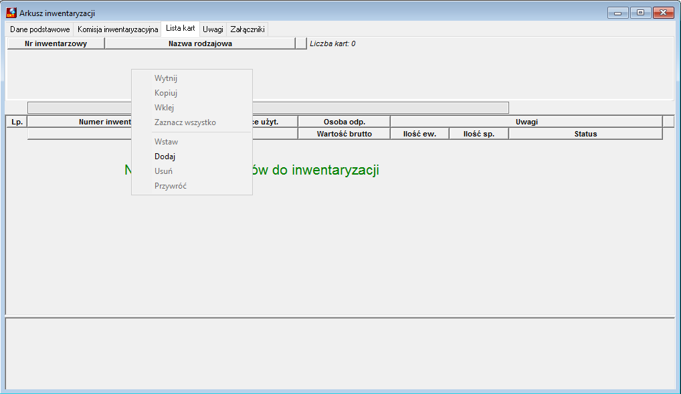Image resolution: width=681 pixels, height=394 pixels.
Task: Click the Wartość brutto column header
Action: point(345,134)
